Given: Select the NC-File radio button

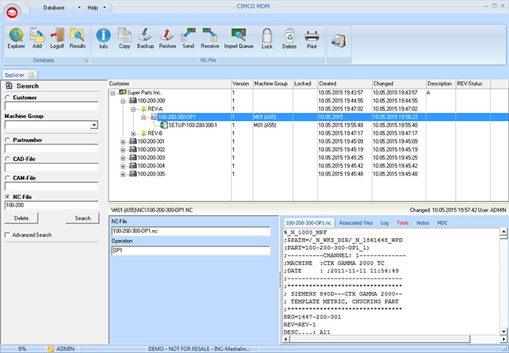Looking at the screenshot, I should (7, 197).
